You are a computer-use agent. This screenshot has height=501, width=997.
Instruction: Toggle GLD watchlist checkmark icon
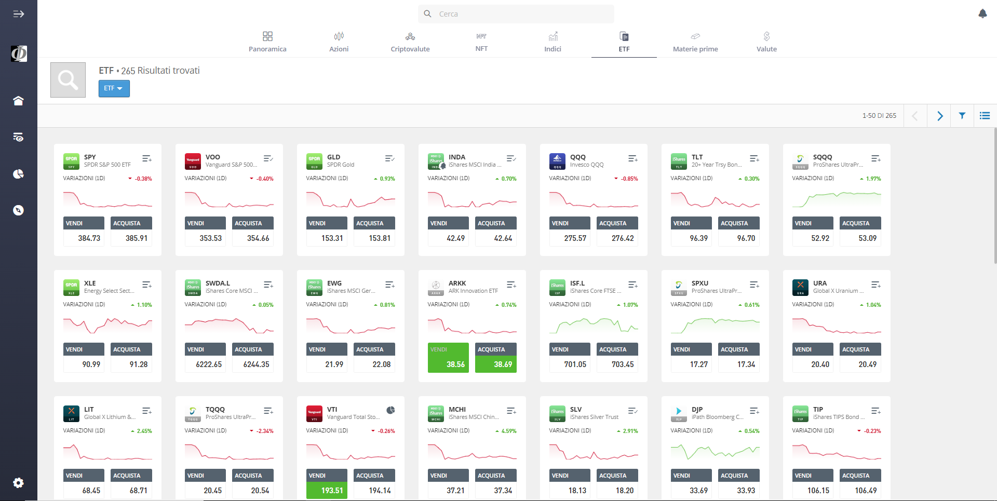(390, 158)
